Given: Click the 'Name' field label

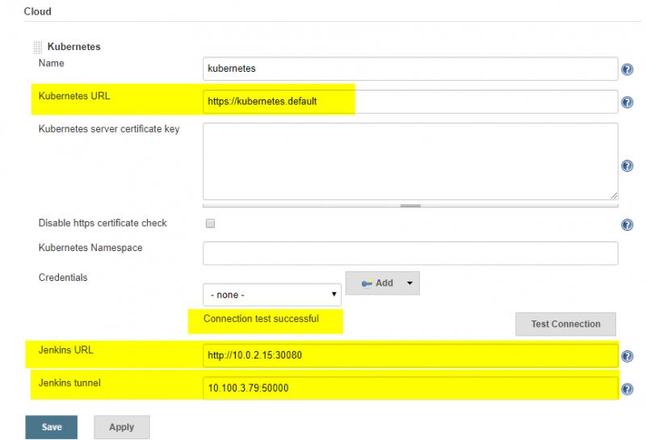Looking at the screenshot, I should (51, 63).
